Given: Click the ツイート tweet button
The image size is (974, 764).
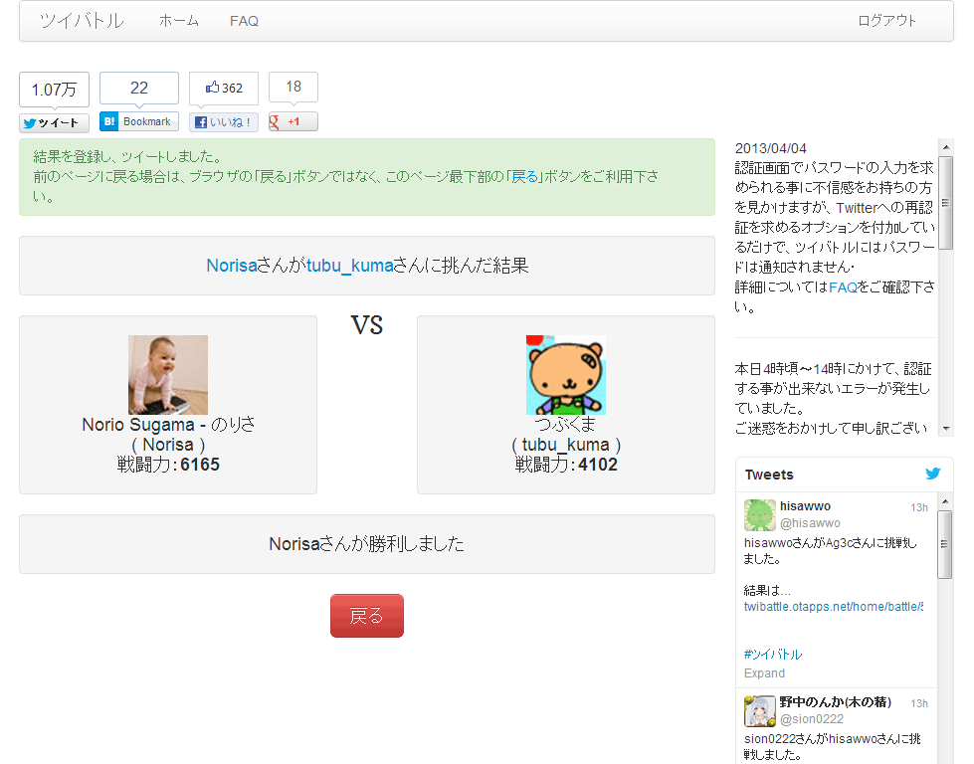Looking at the screenshot, I should 54,123.
